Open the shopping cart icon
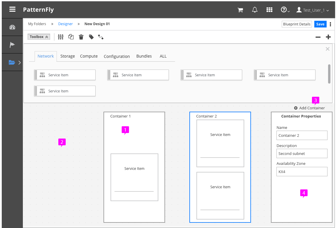 point(240,10)
